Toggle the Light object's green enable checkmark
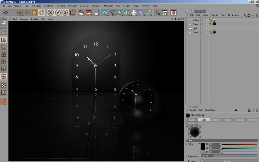This screenshot has height=162, width=259. (206, 28)
